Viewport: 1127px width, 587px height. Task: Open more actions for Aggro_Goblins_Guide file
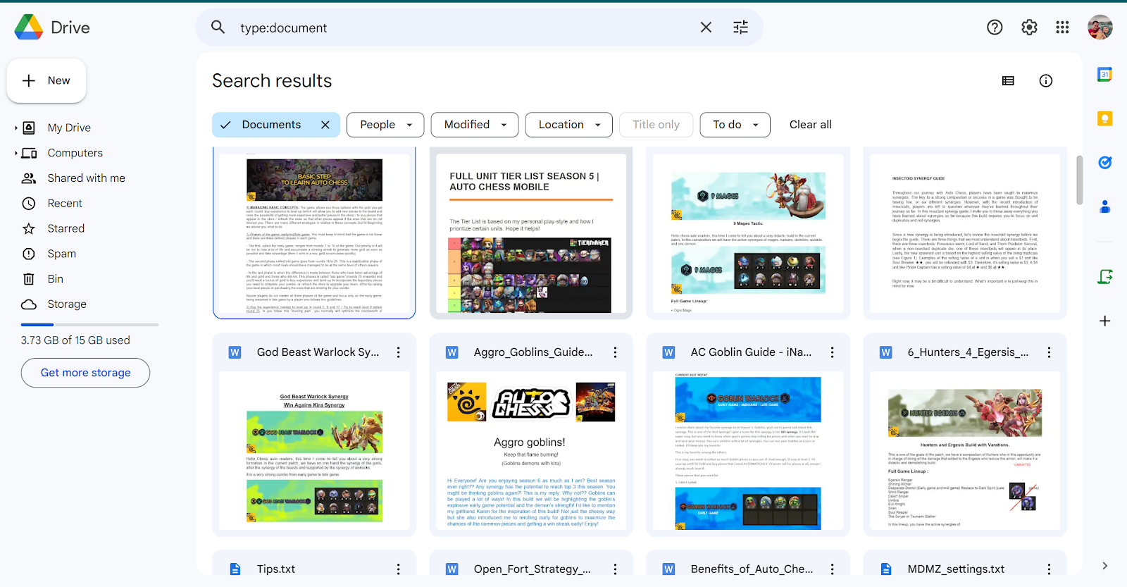615,352
